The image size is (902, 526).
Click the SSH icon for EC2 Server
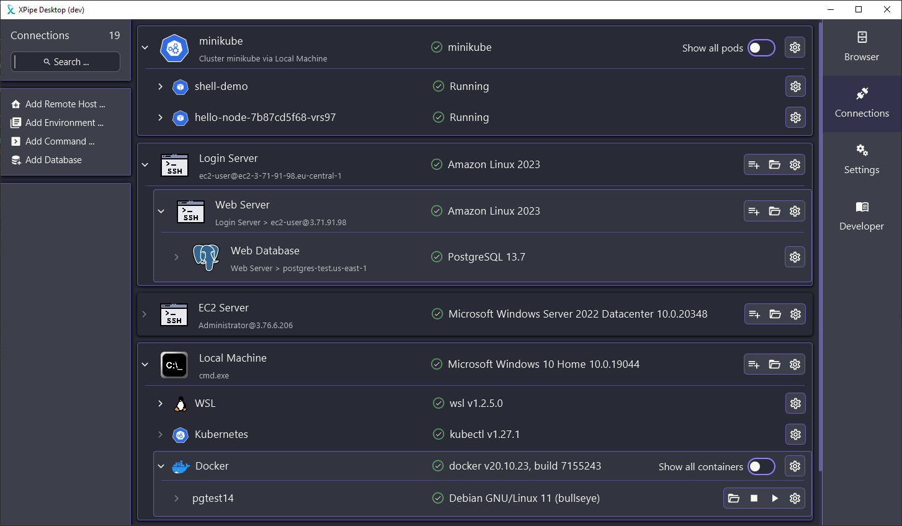tap(174, 314)
